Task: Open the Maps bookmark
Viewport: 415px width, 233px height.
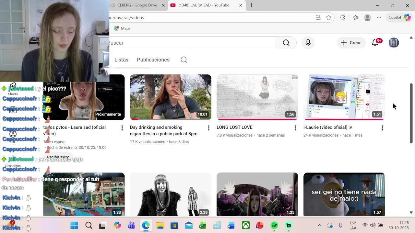Action: point(122,28)
